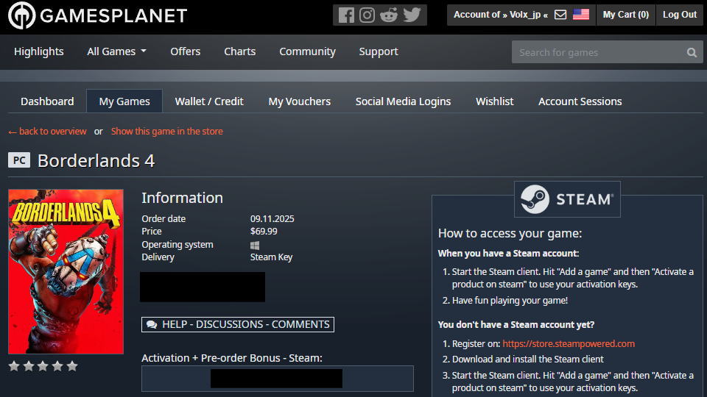Open Gamesplanet Reddit icon
The image size is (707, 397).
pyautogui.click(x=389, y=15)
